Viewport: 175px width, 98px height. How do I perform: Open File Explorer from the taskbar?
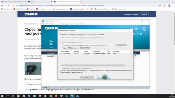[40, 96]
